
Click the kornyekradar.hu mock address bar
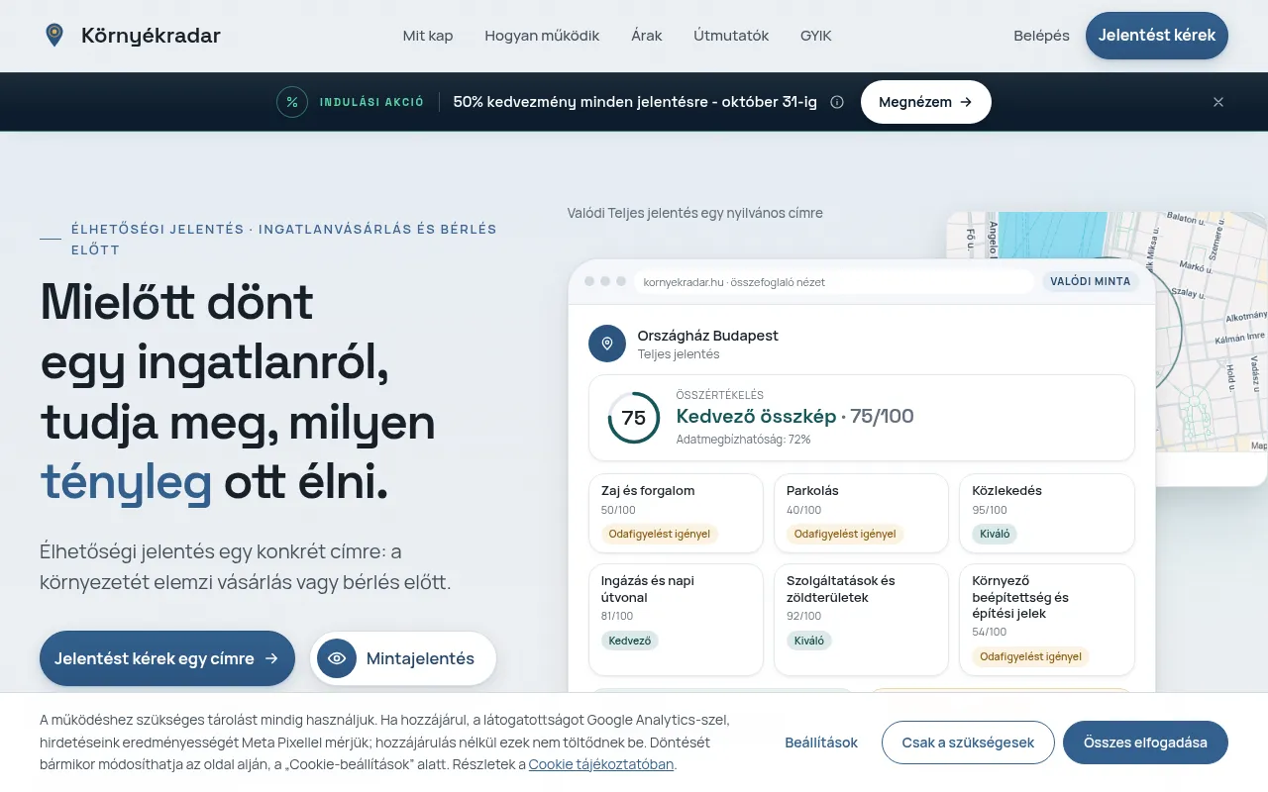click(x=834, y=282)
